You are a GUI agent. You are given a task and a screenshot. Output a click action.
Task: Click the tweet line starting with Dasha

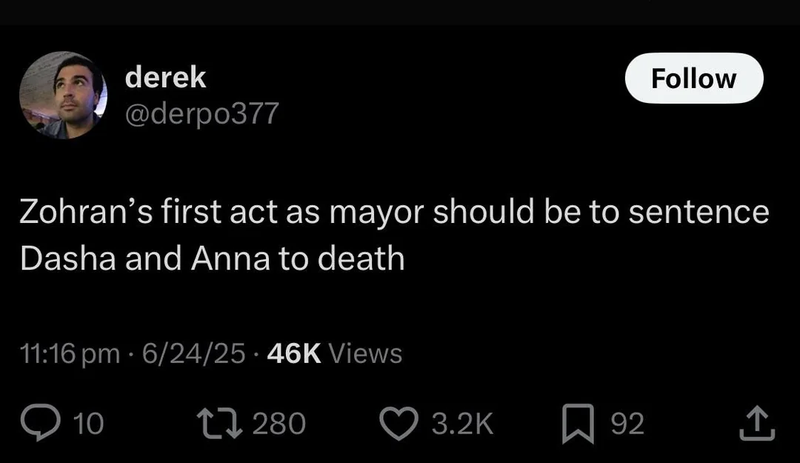click(213, 259)
